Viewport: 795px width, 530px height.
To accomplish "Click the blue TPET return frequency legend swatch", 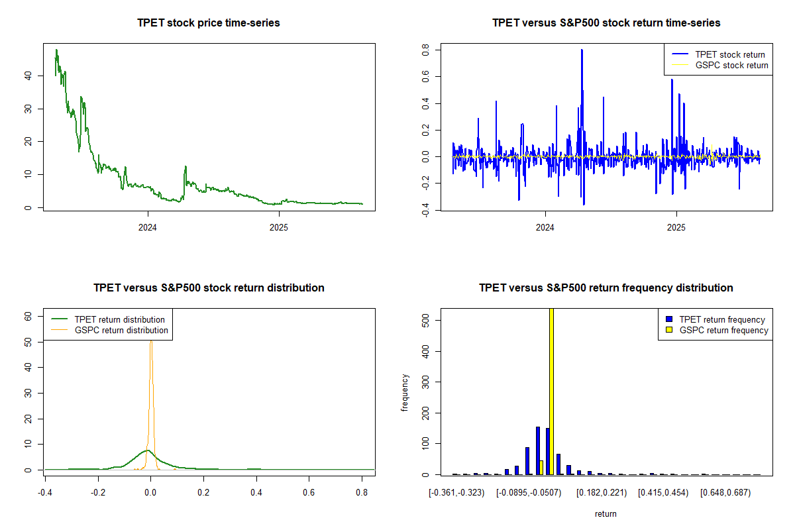I will [669, 320].
